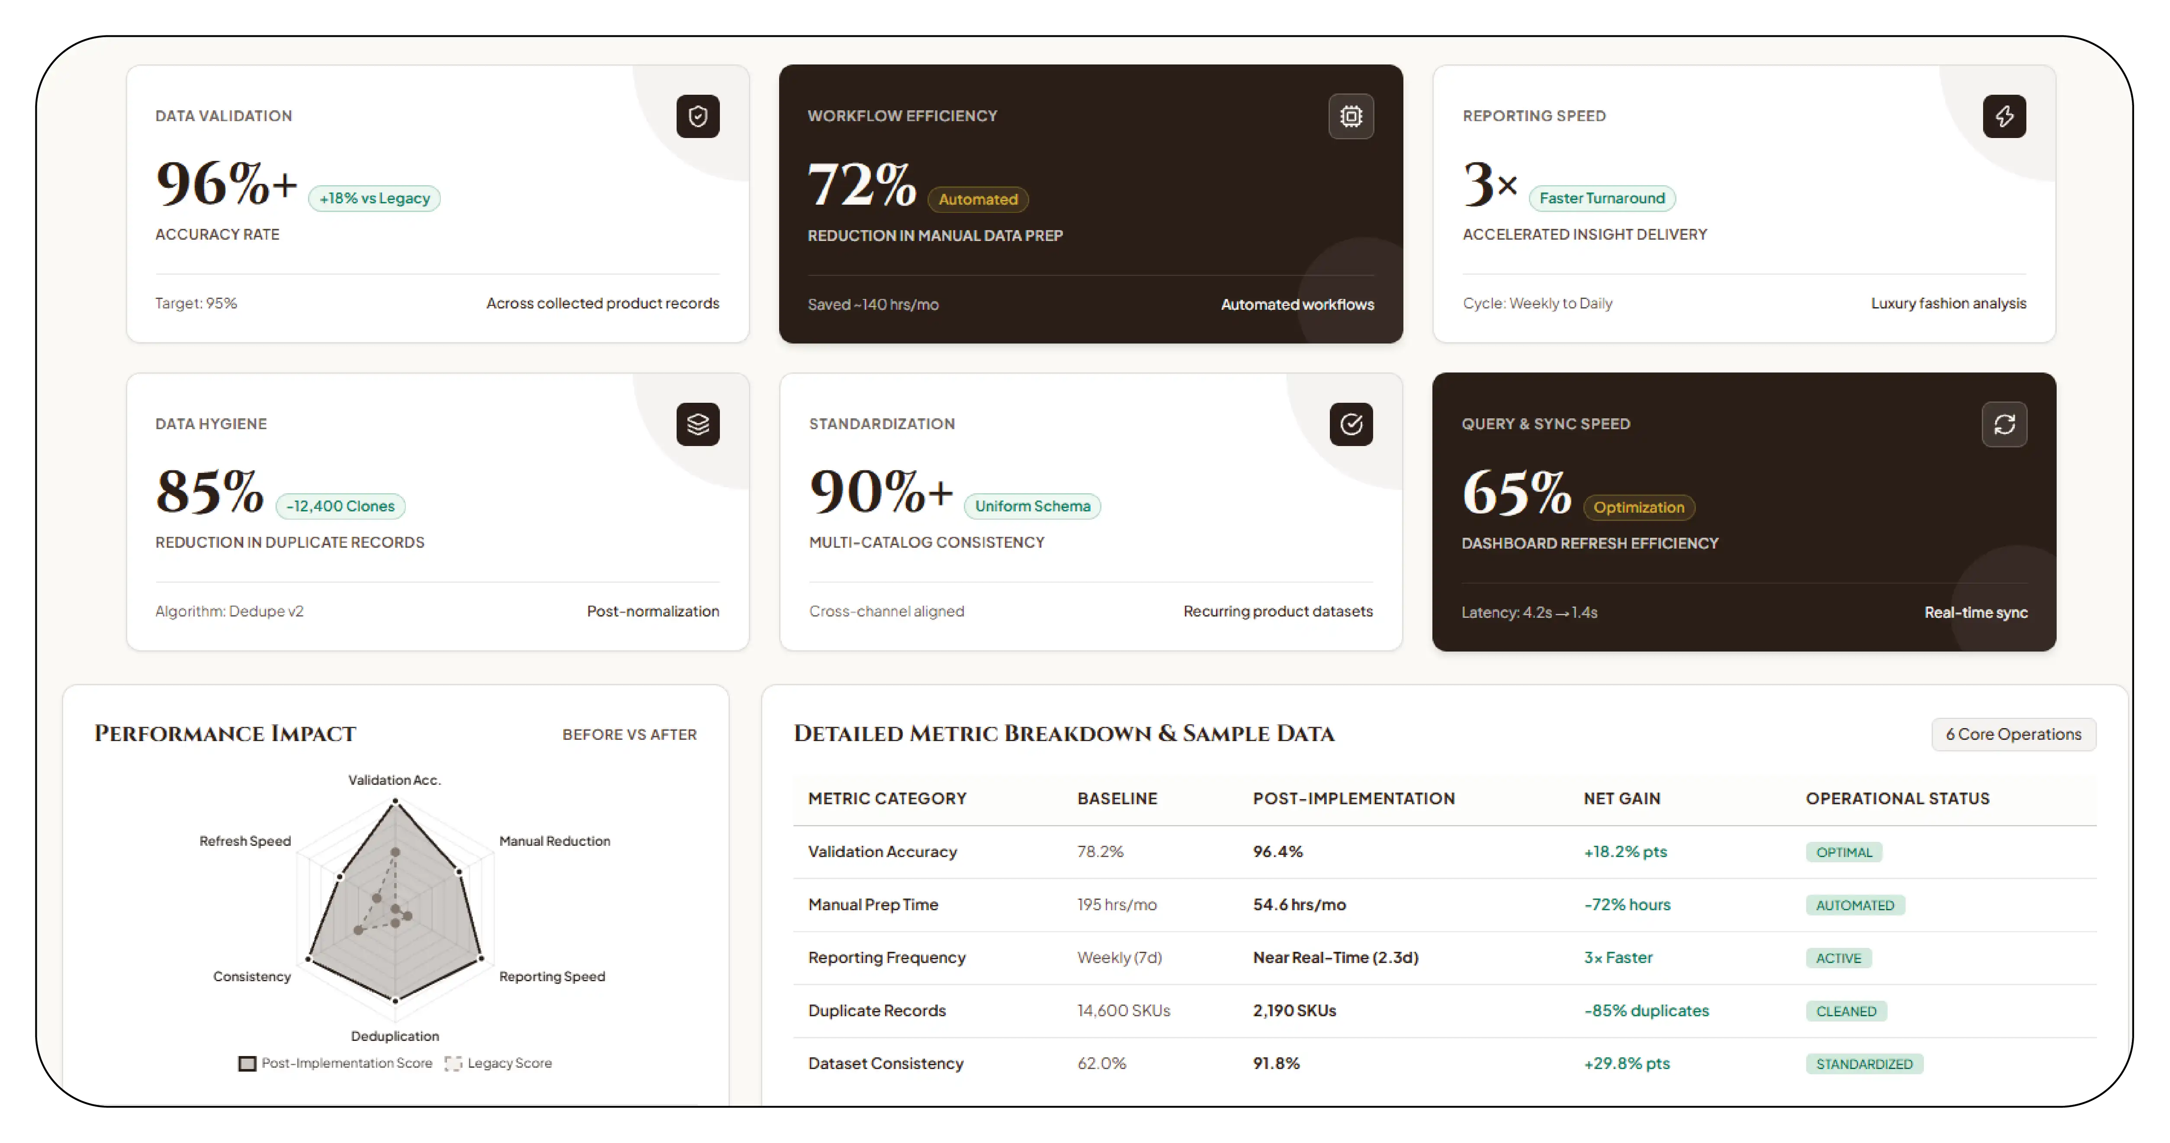Select the Dataset Consistency row label
The height and width of the screenshot is (1143, 2170).
[x=886, y=1064]
